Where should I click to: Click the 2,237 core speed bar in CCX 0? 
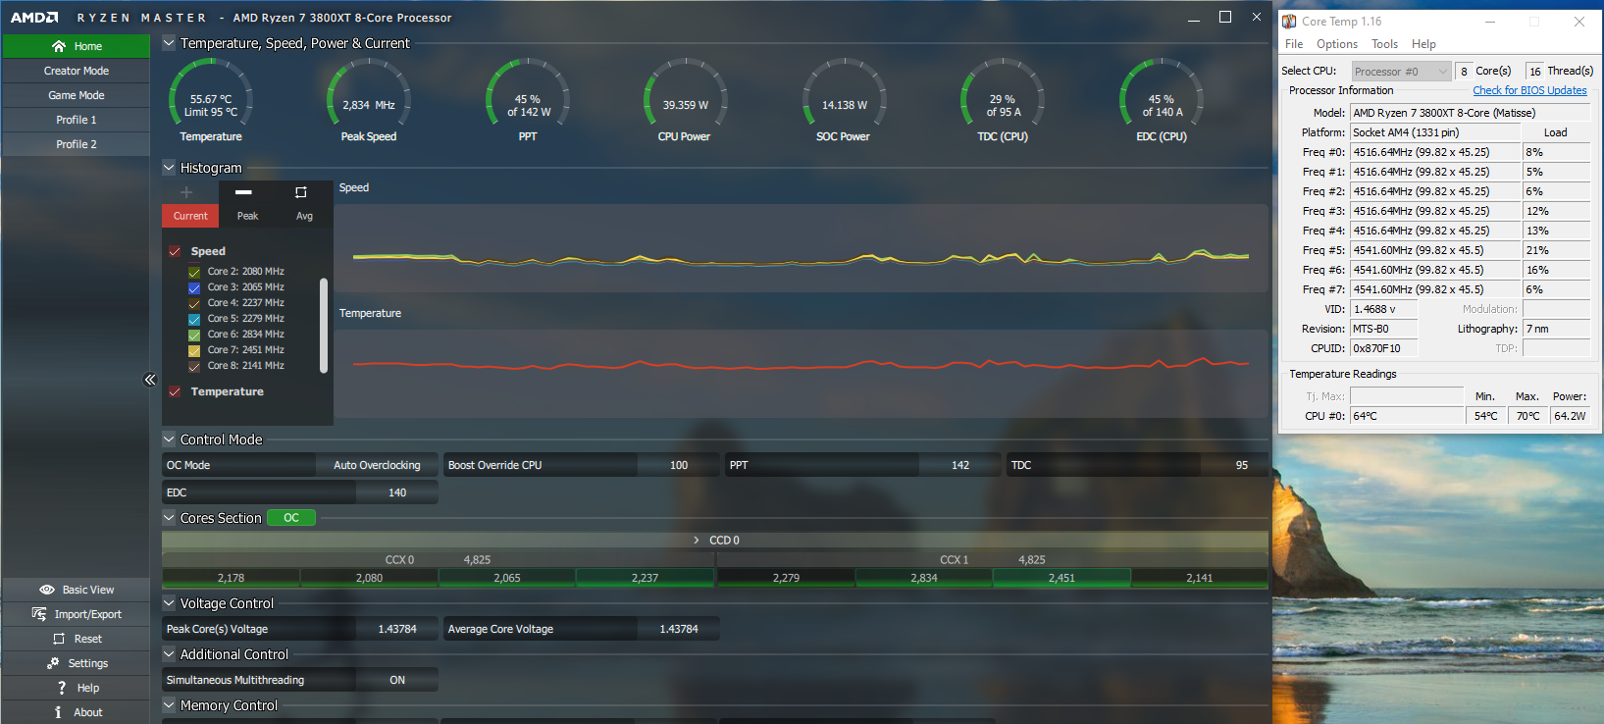pyautogui.click(x=645, y=578)
